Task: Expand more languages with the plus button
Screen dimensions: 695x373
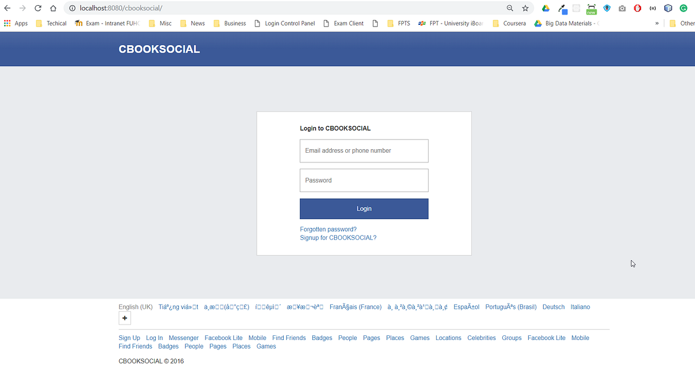Action: [x=125, y=318]
